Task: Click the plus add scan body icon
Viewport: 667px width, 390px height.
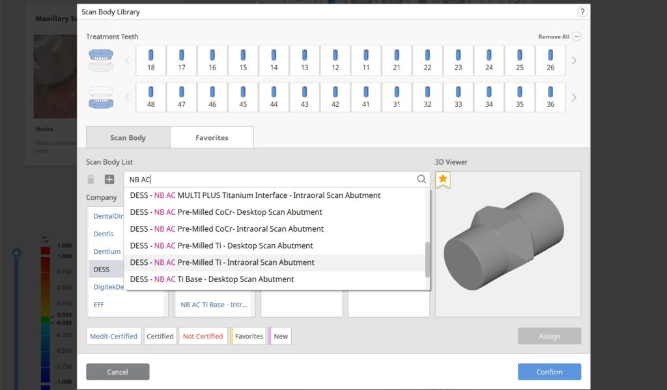Action: coord(109,180)
